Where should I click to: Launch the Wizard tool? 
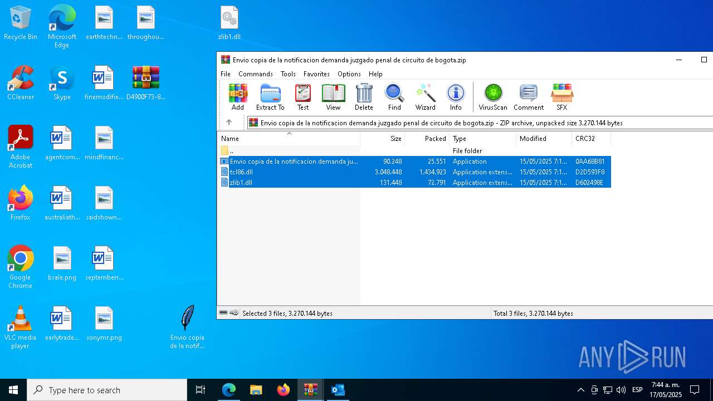(425, 97)
